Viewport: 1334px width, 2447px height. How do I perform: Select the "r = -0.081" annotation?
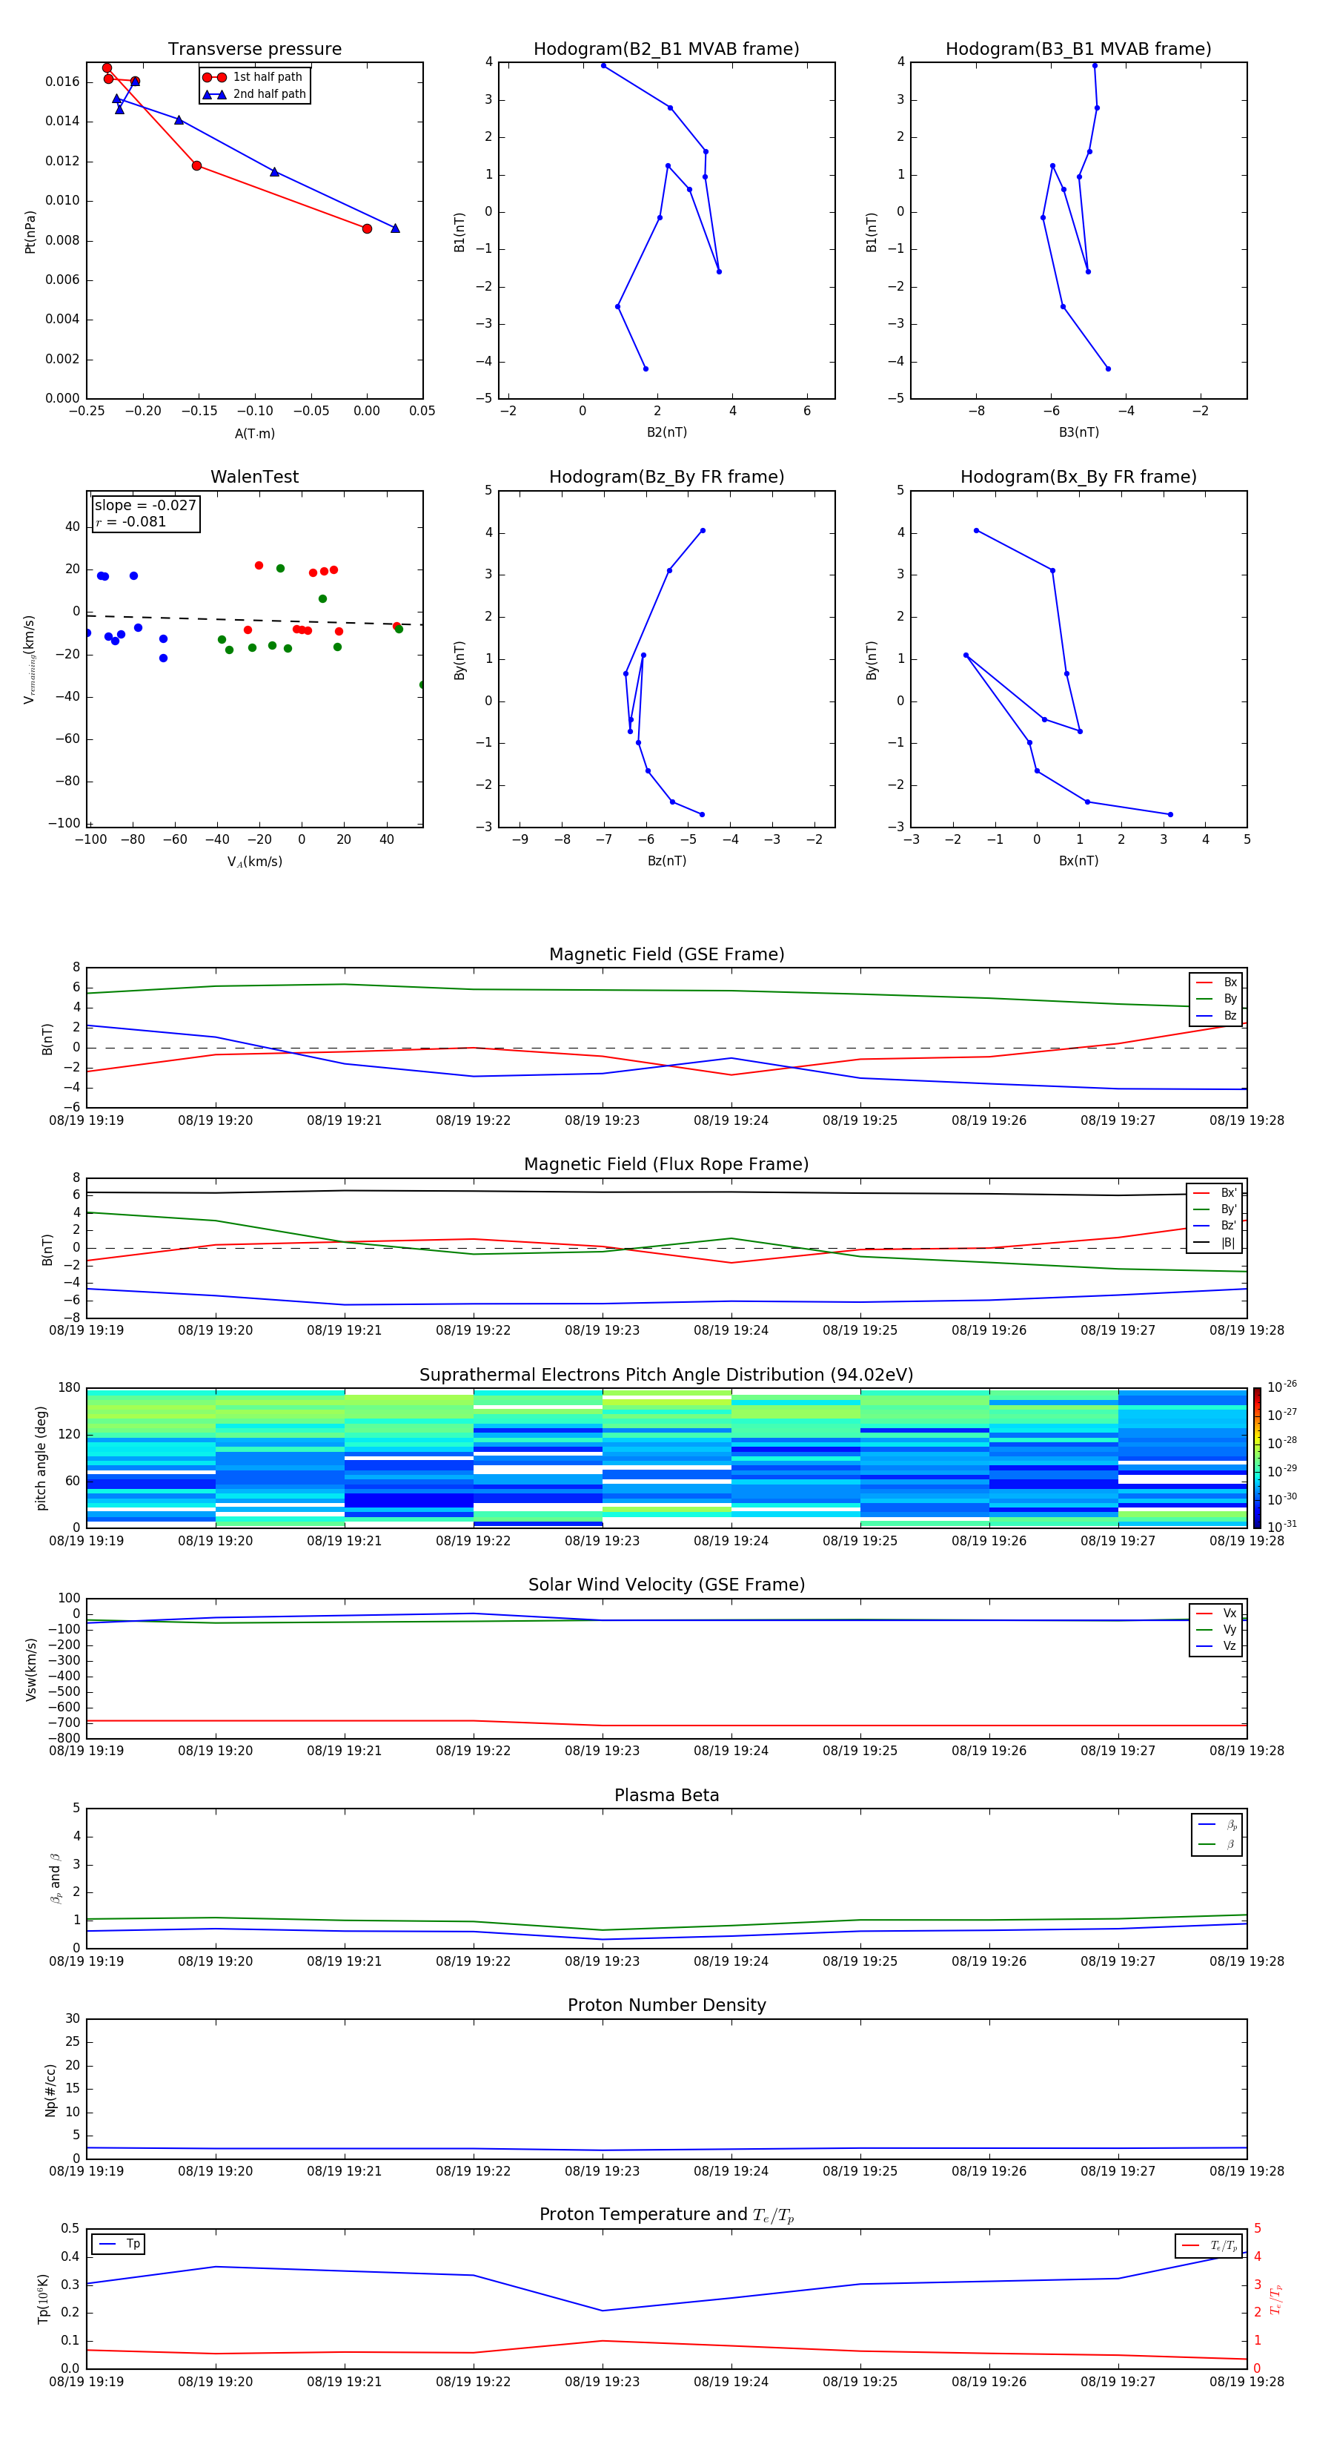tap(131, 521)
